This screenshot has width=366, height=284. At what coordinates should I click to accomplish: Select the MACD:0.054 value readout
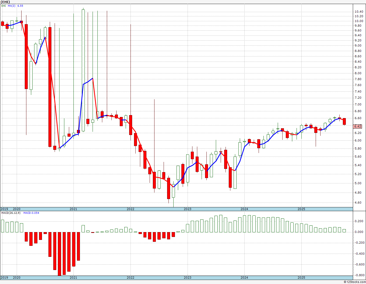(x=31, y=213)
